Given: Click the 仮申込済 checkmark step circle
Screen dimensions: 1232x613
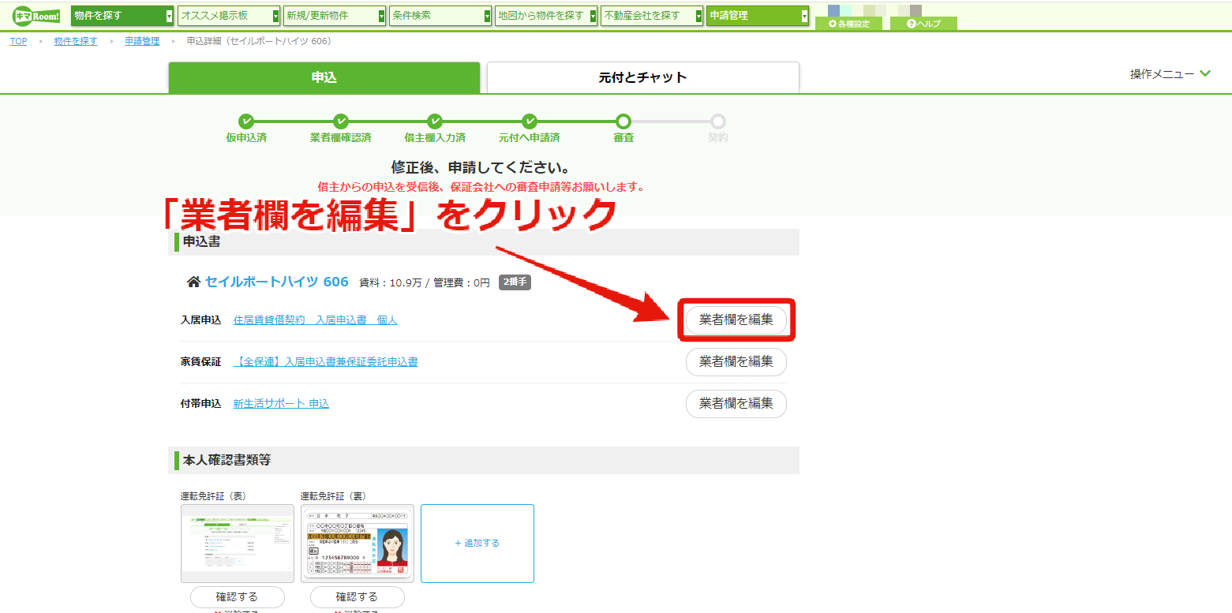Looking at the screenshot, I should click(246, 121).
